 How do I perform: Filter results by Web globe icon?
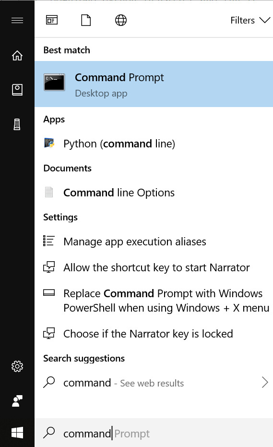pos(121,20)
